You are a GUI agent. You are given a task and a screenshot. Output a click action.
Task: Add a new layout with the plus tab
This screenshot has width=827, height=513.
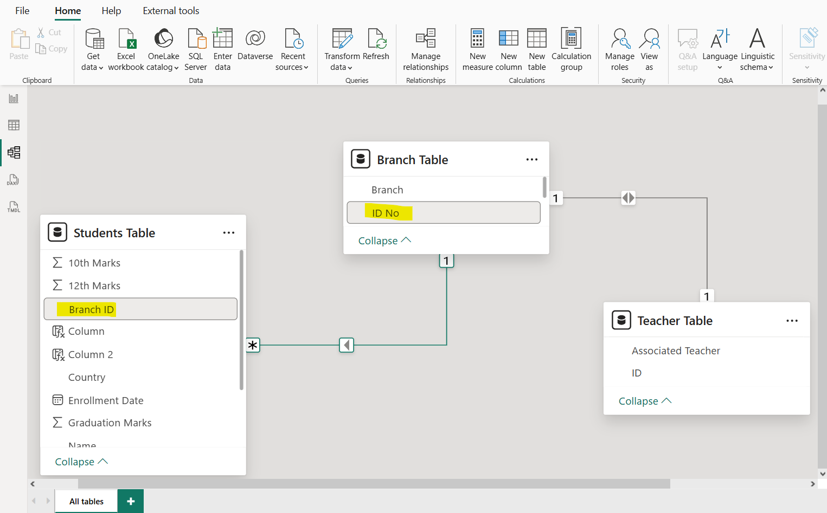(x=130, y=501)
